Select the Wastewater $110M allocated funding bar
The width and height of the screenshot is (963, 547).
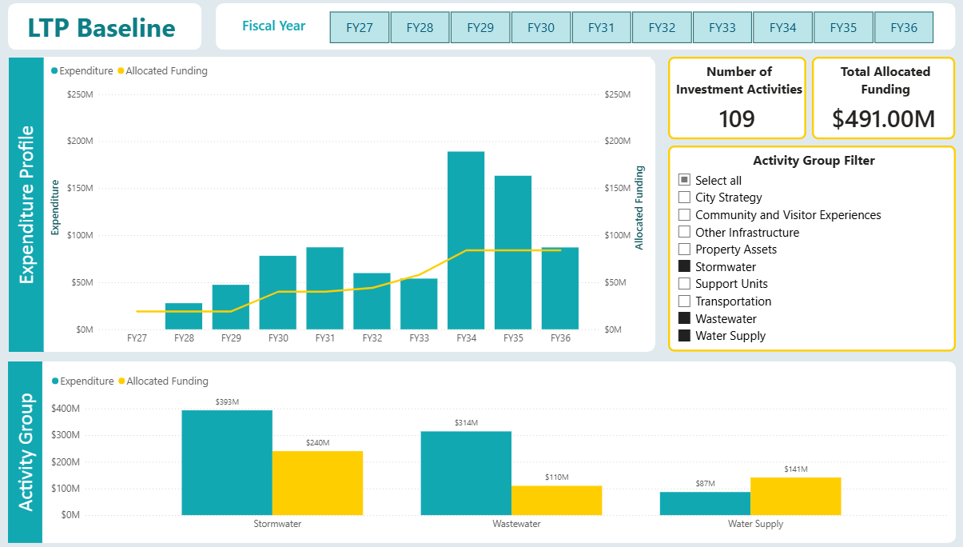point(556,500)
